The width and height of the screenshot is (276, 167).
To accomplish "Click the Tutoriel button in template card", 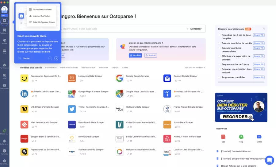I will 151,55.
